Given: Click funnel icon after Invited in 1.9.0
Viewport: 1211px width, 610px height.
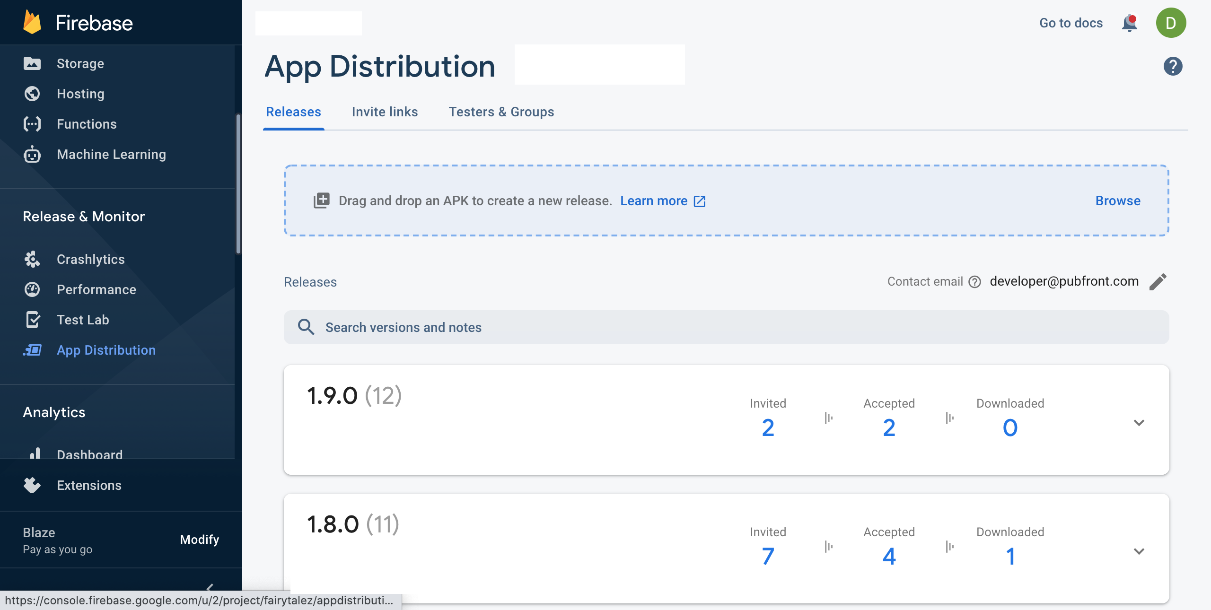Looking at the screenshot, I should click(829, 418).
